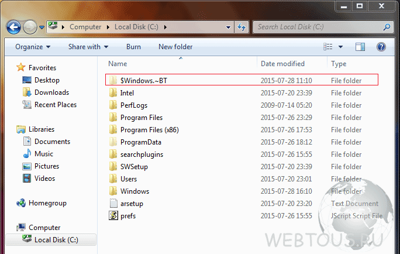This screenshot has width=400, height=254.
Task: Select the prefs JScript file icon
Action: point(113,216)
